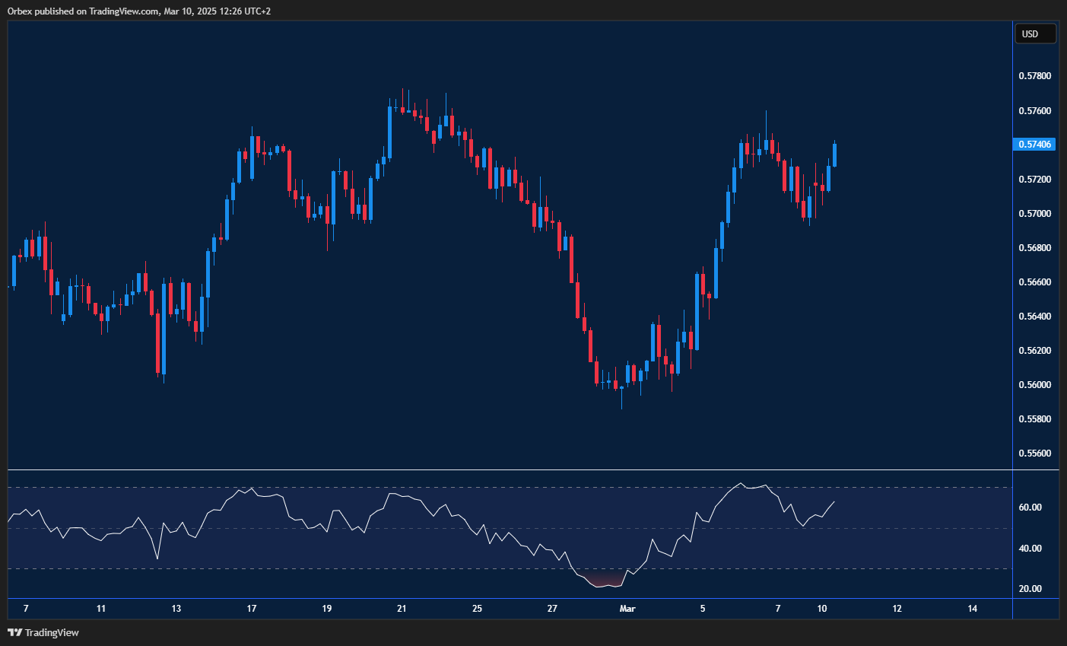The image size is (1067, 646).
Task: Expand the price scale via 0.57800 label
Action: (1034, 75)
